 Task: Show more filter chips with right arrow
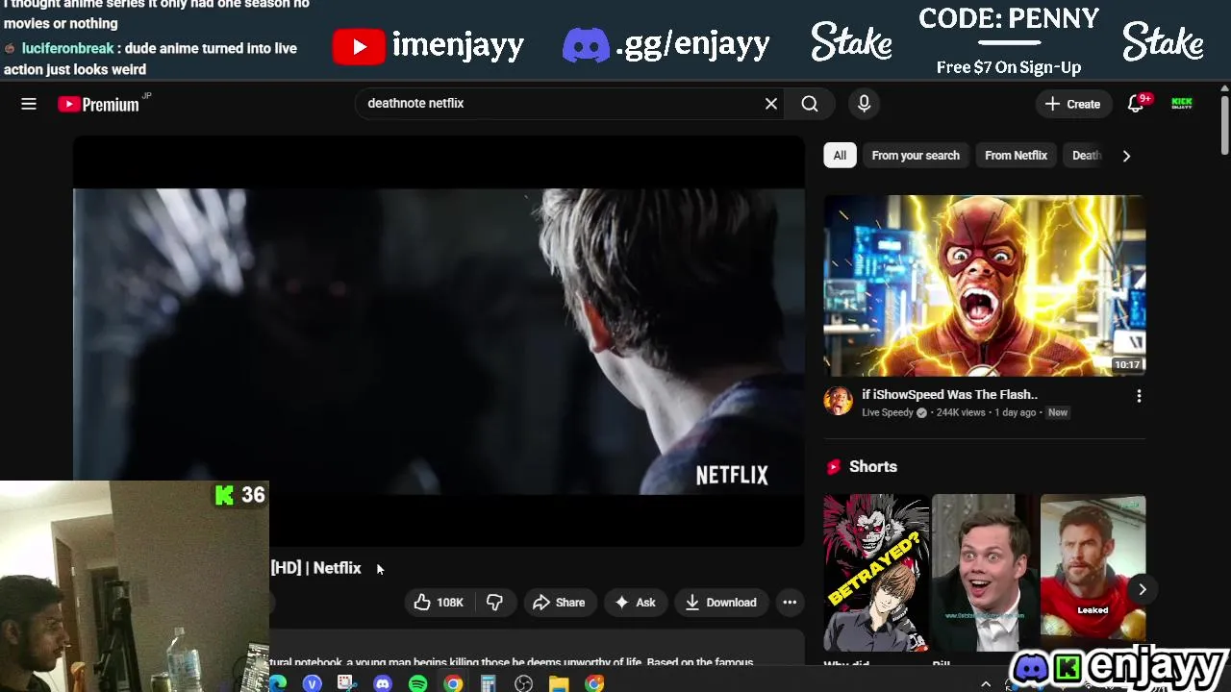coord(1126,156)
